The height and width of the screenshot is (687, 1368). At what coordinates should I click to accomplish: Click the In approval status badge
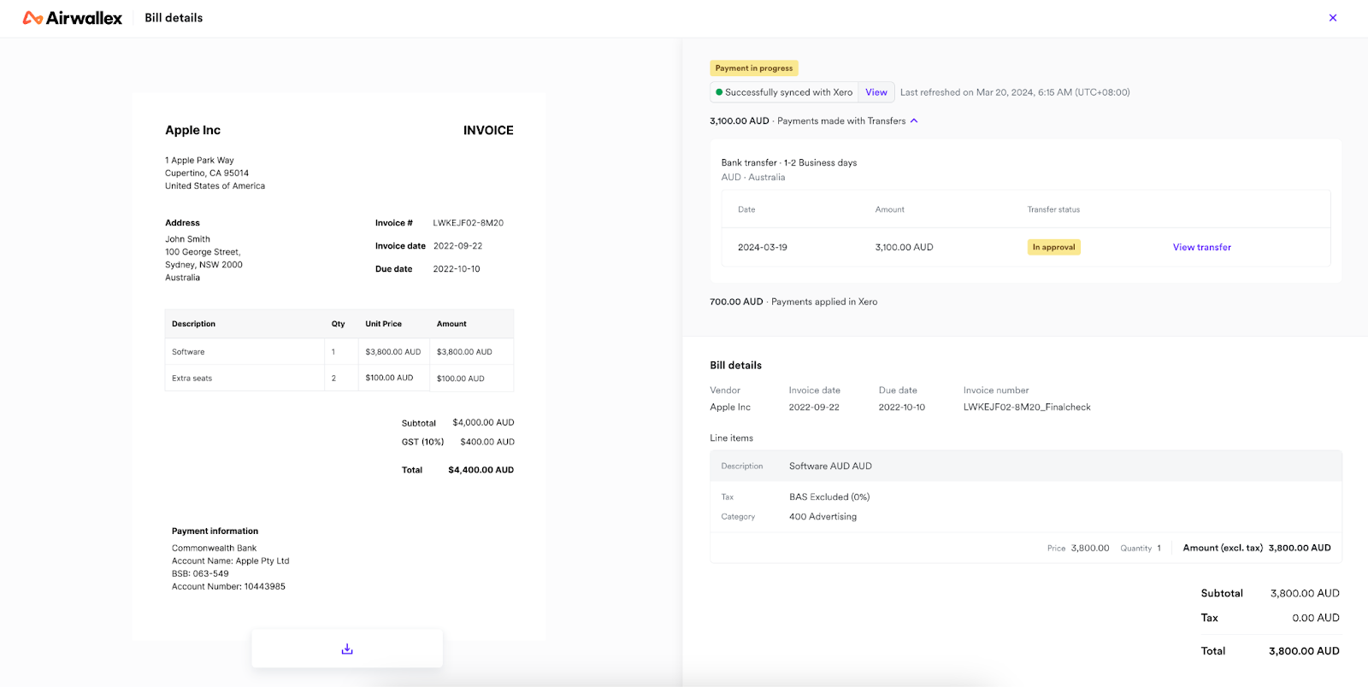point(1053,247)
